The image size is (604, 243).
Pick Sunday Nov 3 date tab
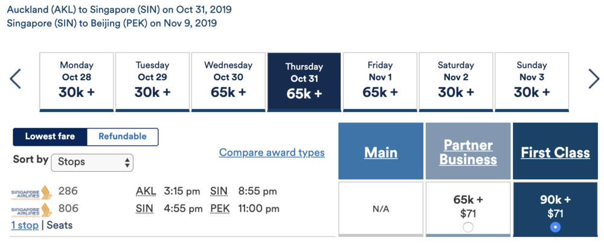pos(532,81)
